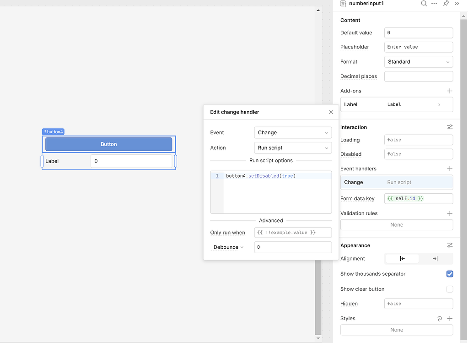Select the Change event handler entry
The width and height of the screenshot is (468, 343).
[396, 182]
